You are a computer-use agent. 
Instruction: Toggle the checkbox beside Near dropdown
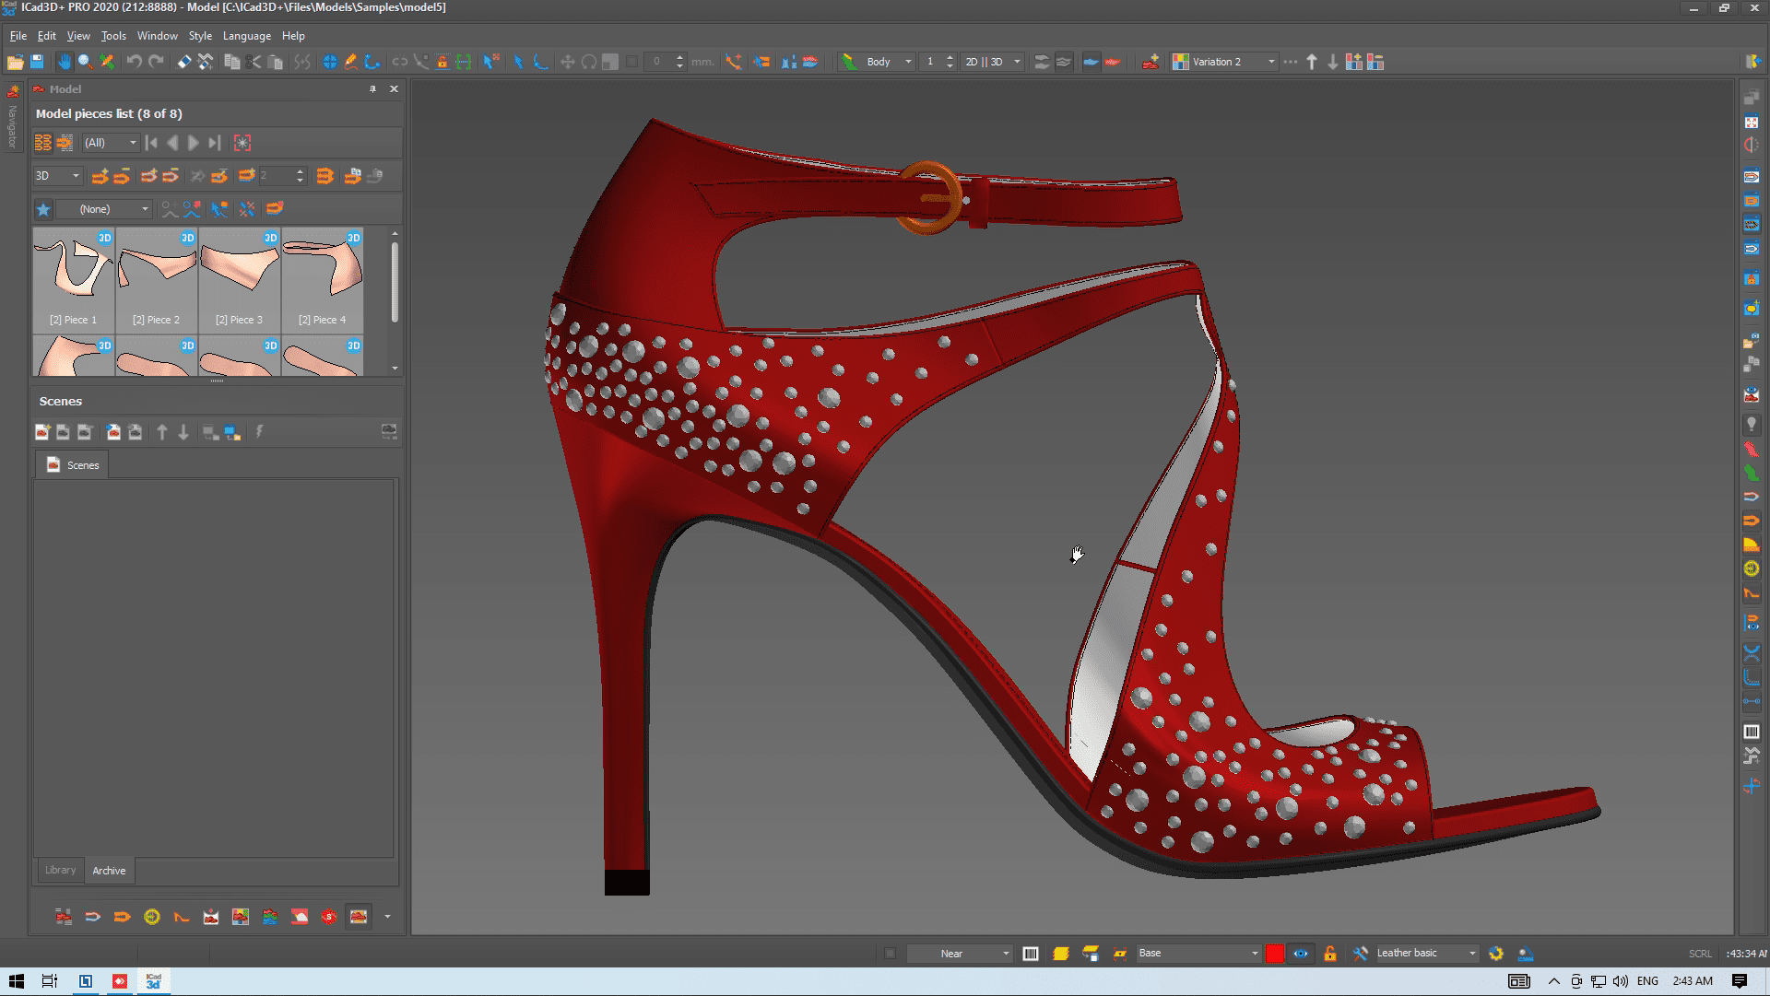(890, 954)
